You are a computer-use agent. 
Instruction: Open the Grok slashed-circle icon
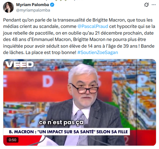coord(146,5)
